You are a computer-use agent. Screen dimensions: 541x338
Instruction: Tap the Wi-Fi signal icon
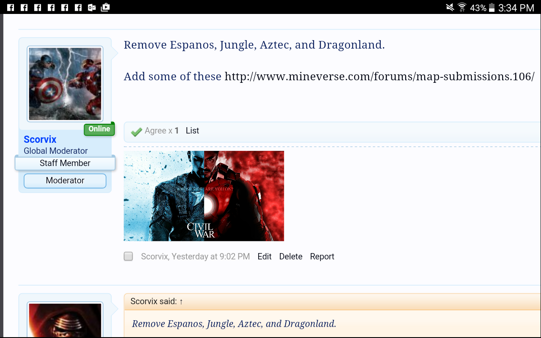(462, 7)
